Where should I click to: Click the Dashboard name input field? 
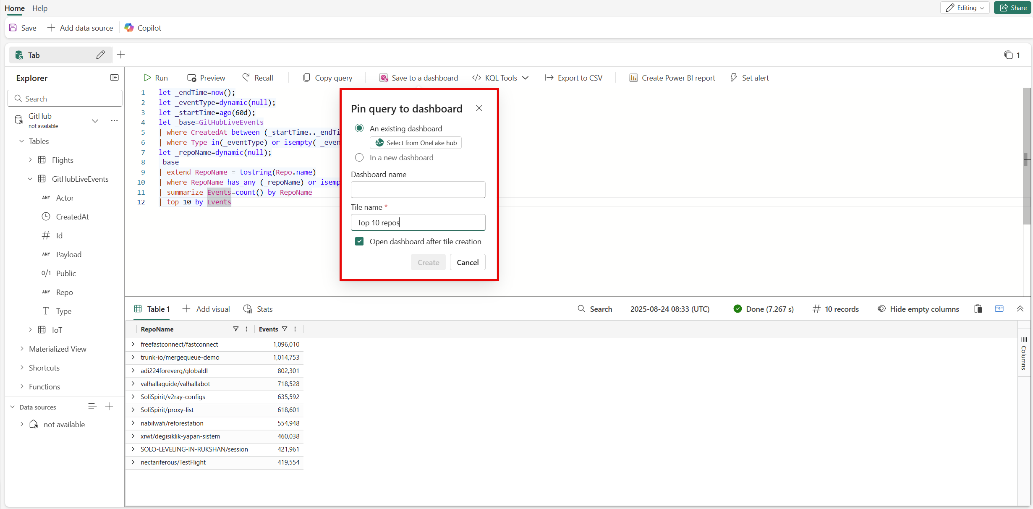point(418,190)
